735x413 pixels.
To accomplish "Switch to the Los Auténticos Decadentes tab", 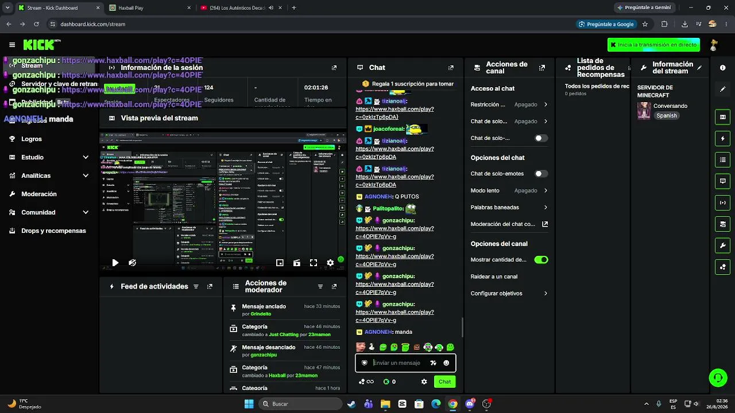I will pos(241,8).
